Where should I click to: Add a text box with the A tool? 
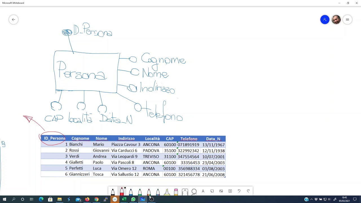[203, 191]
